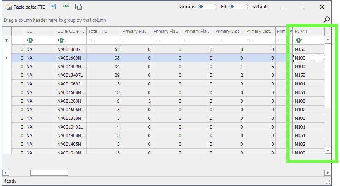Click the filter funnel icon in filter row
Viewport: 340px width, 186px height.
6,40
